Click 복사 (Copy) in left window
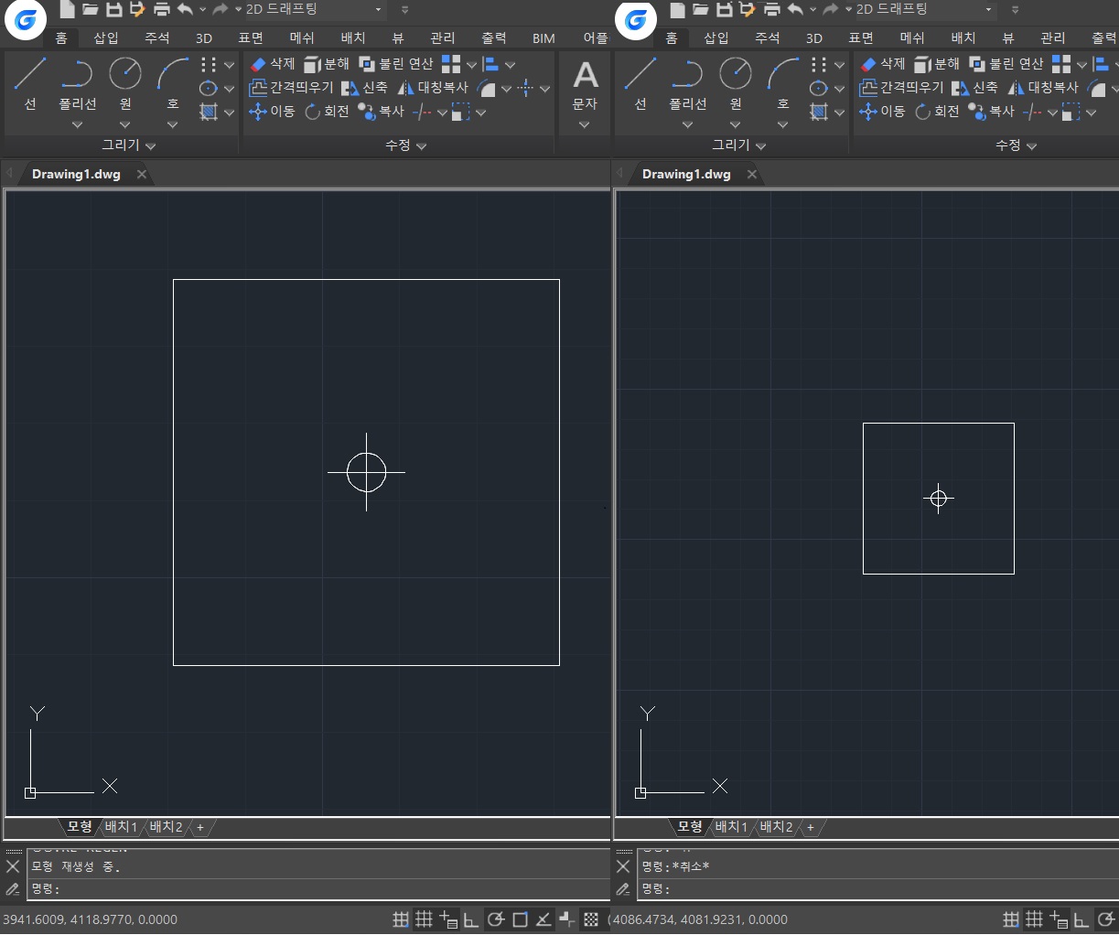The width and height of the screenshot is (1119, 935). [x=381, y=112]
